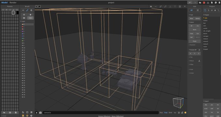Switch camera to Orth mode

tap(170, 113)
